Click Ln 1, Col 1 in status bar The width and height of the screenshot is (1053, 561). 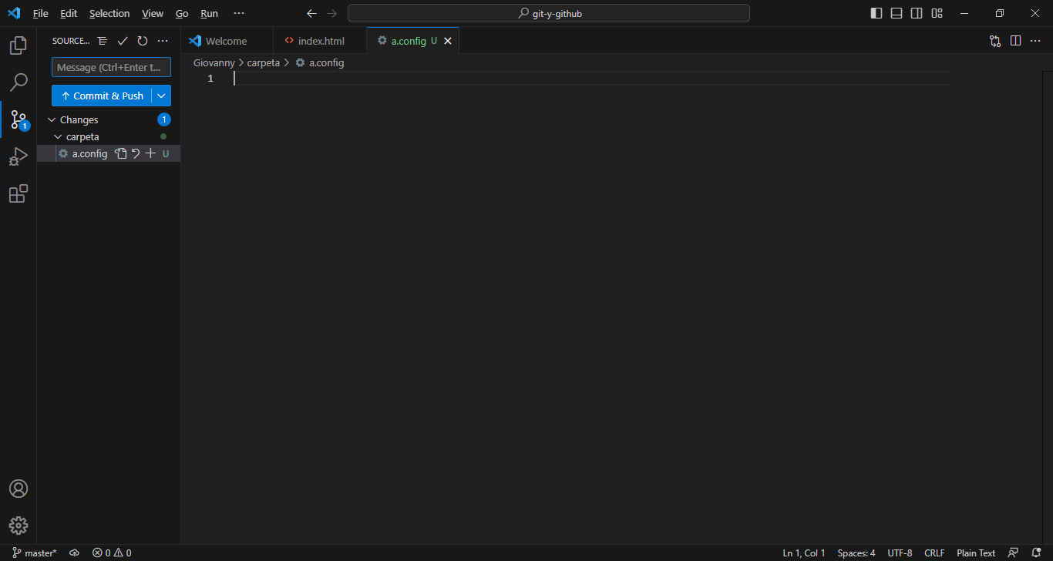pos(804,553)
